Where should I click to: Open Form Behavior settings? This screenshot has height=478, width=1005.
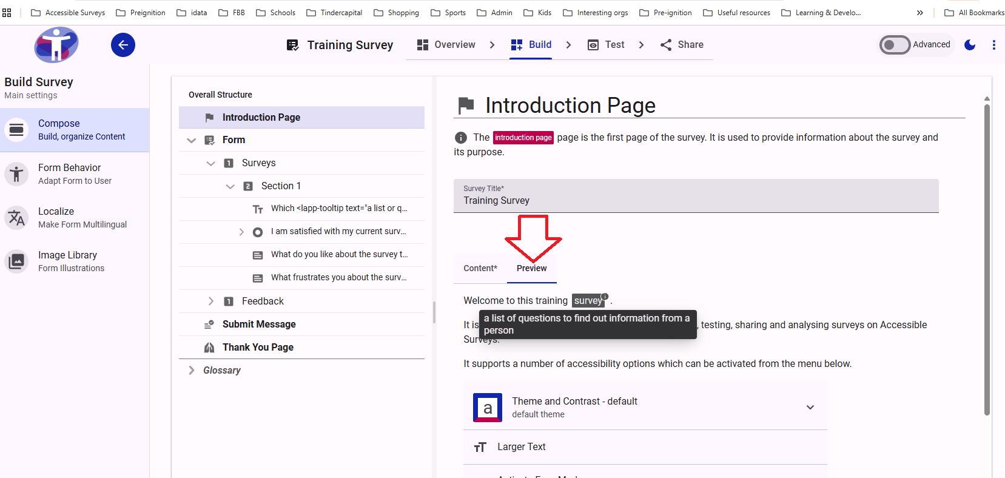[x=69, y=173]
